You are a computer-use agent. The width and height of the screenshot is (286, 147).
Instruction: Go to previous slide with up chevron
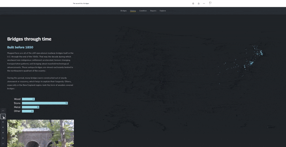3,111
